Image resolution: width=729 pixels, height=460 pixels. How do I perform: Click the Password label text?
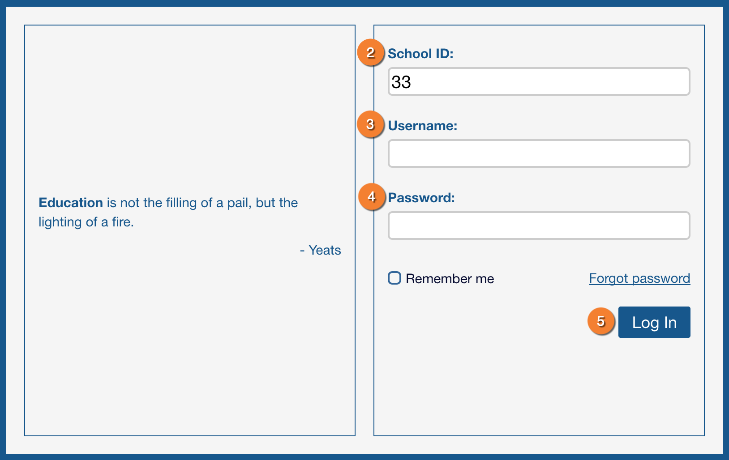[421, 198]
